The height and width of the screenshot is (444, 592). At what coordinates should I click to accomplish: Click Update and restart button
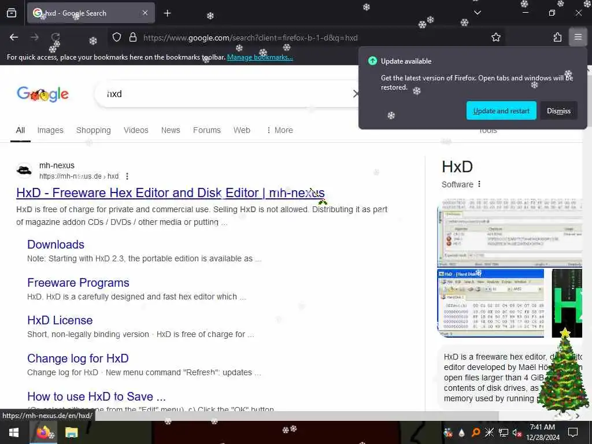point(501,110)
